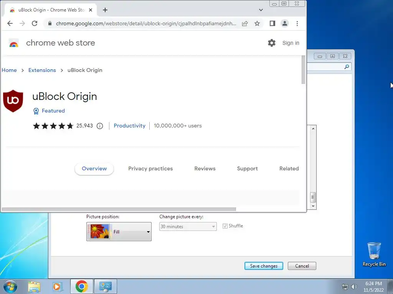
Task: Click the Chrome taskbar icon
Action: [x=82, y=286]
